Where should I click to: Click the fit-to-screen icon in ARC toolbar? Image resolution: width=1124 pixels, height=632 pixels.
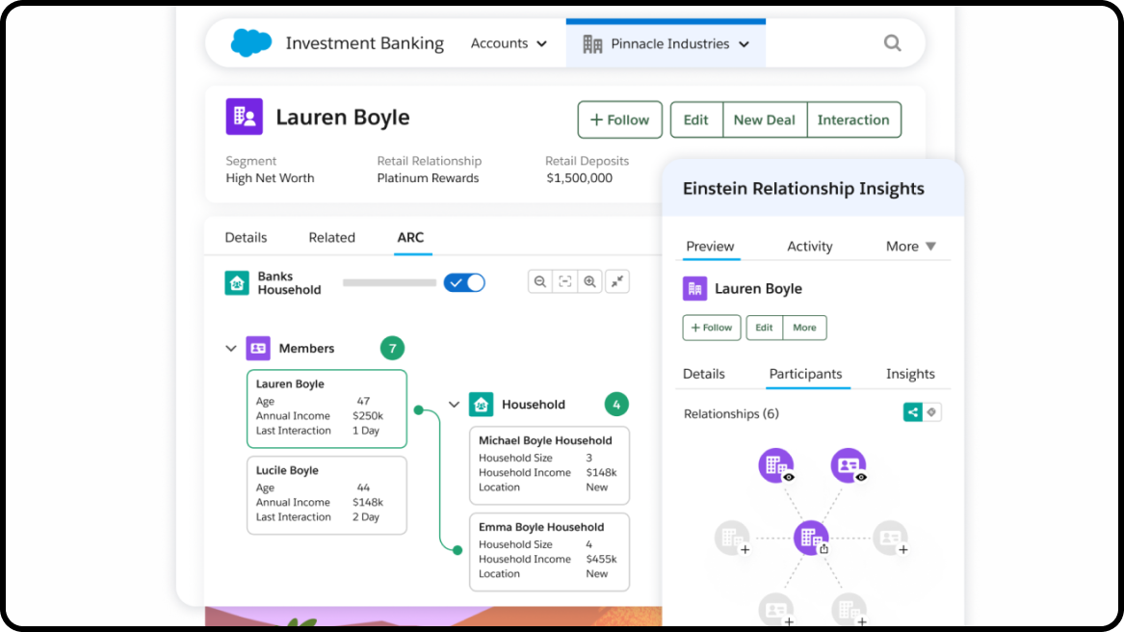pos(565,282)
